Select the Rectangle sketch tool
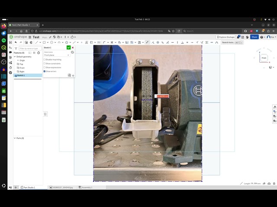This screenshot has height=207, width=277. 44,42
